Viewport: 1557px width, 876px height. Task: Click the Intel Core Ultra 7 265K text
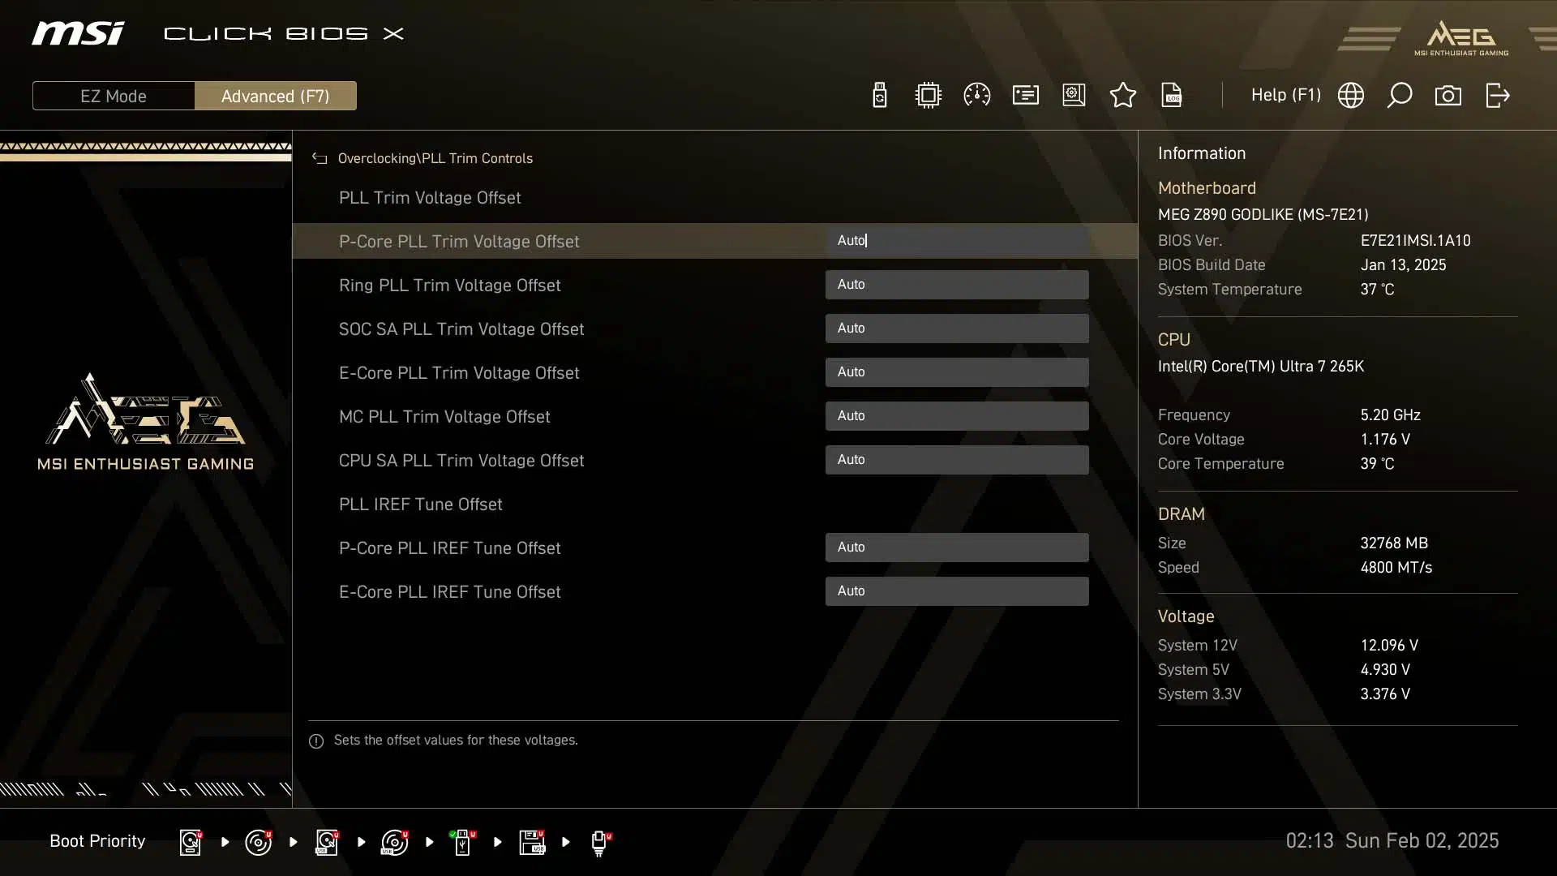1261,367
